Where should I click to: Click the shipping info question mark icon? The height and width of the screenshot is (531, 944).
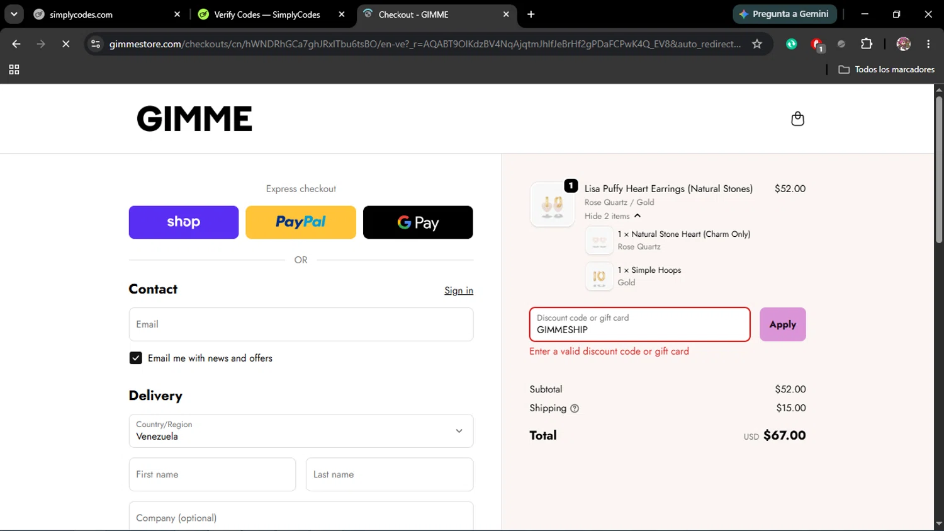pos(575,408)
